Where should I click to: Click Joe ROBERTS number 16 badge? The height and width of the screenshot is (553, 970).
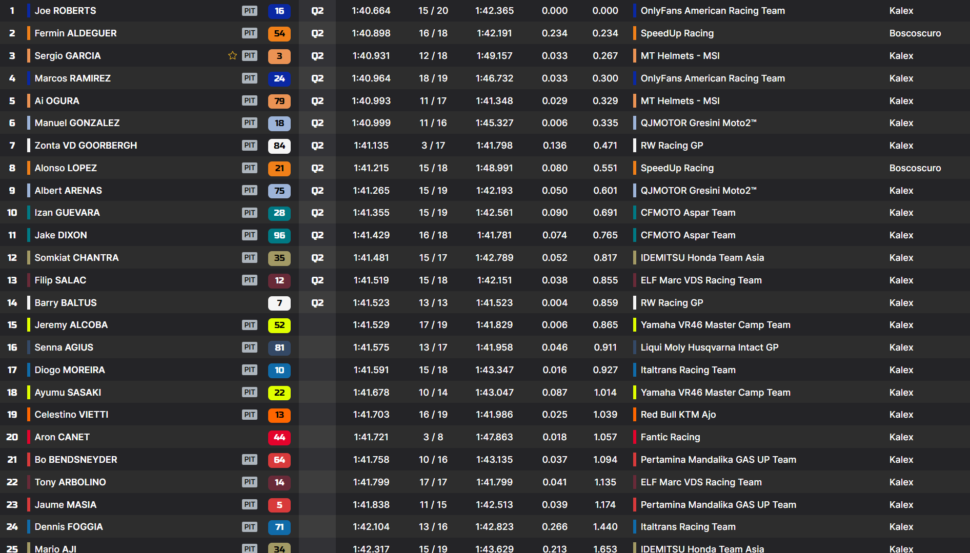(279, 11)
